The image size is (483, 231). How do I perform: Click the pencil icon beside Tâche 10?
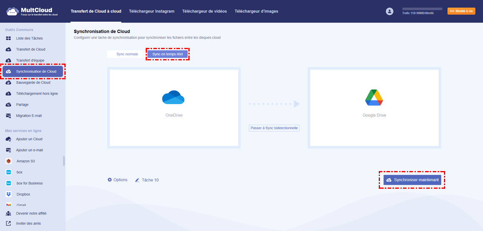[137, 180]
